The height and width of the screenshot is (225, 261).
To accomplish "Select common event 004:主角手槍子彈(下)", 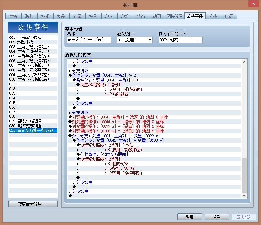I will point(33,51).
